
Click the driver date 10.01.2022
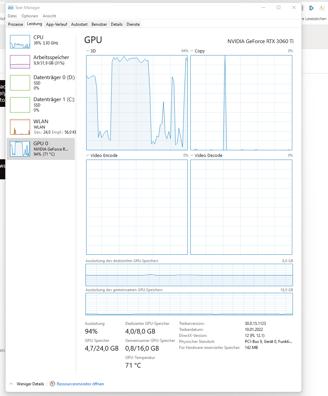pos(254,329)
